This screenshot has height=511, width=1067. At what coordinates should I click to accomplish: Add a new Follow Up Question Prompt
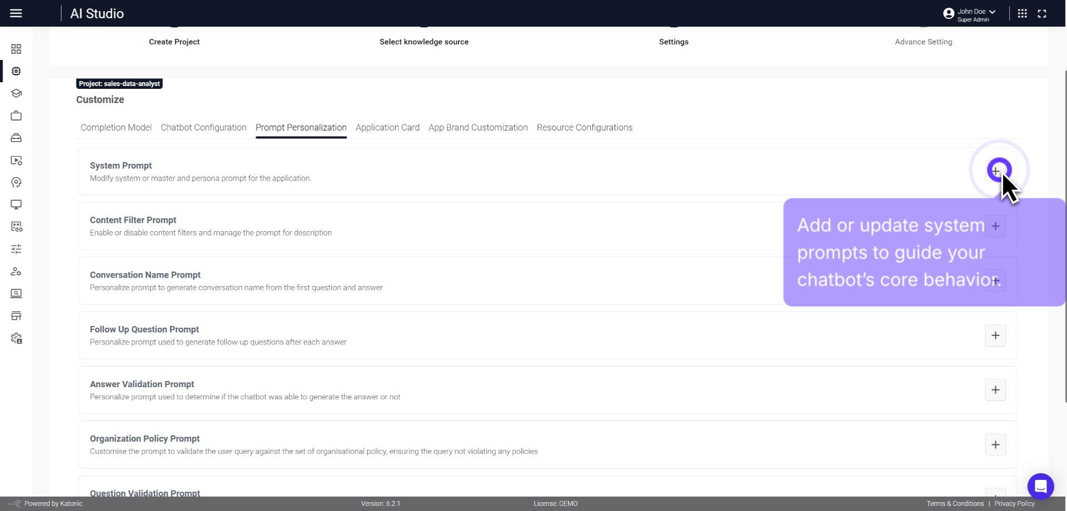[x=995, y=335]
